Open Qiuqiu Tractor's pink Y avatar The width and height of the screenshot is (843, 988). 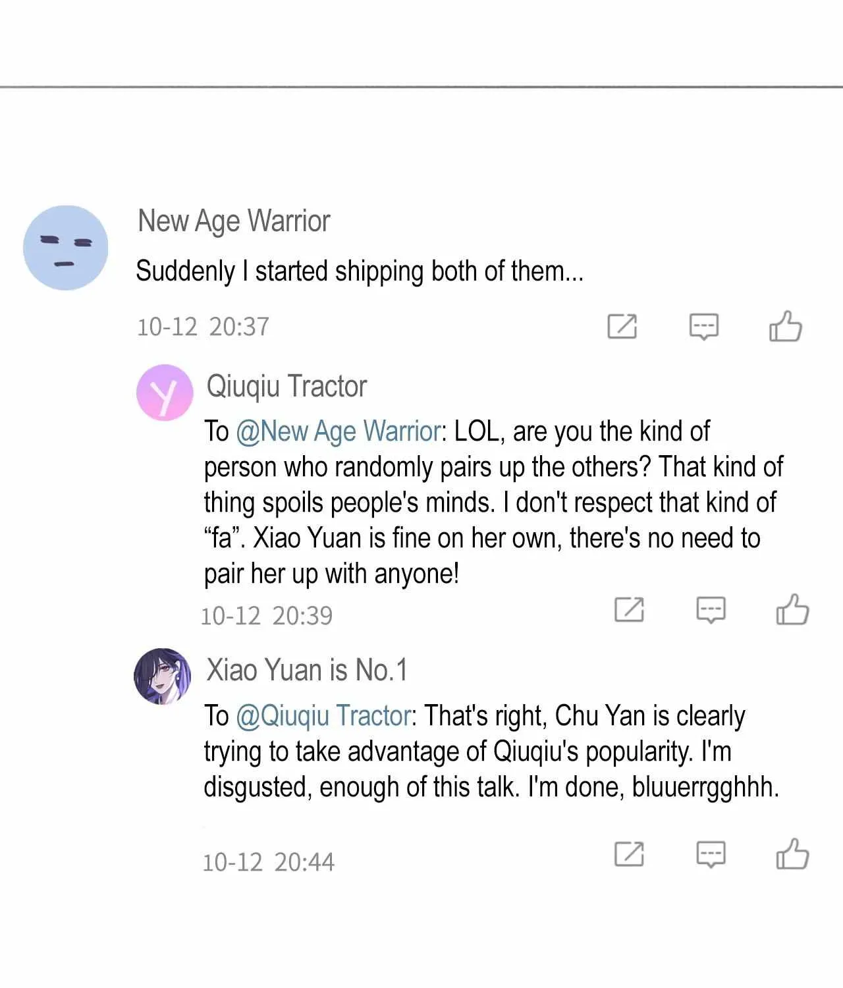point(165,393)
